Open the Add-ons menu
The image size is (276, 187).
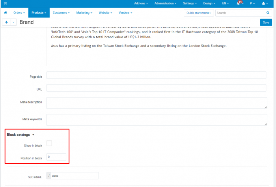(x=141, y=3)
